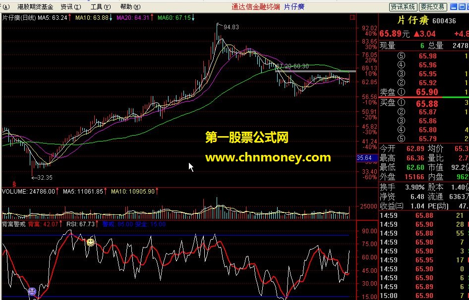Click sell level ③ price 65.95

(x=428, y=74)
